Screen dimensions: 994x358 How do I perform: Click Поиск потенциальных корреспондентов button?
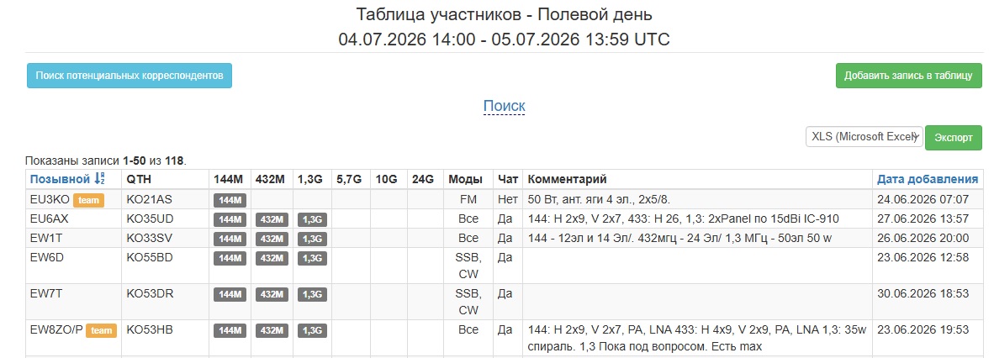pyautogui.click(x=130, y=76)
